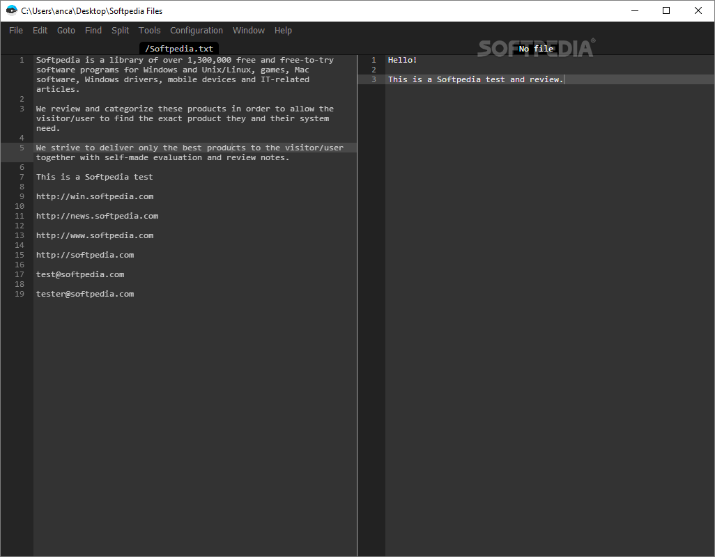Click the 'Hello!' line in right pane
Screen dimensions: 715x557
pyautogui.click(x=402, y=60)
